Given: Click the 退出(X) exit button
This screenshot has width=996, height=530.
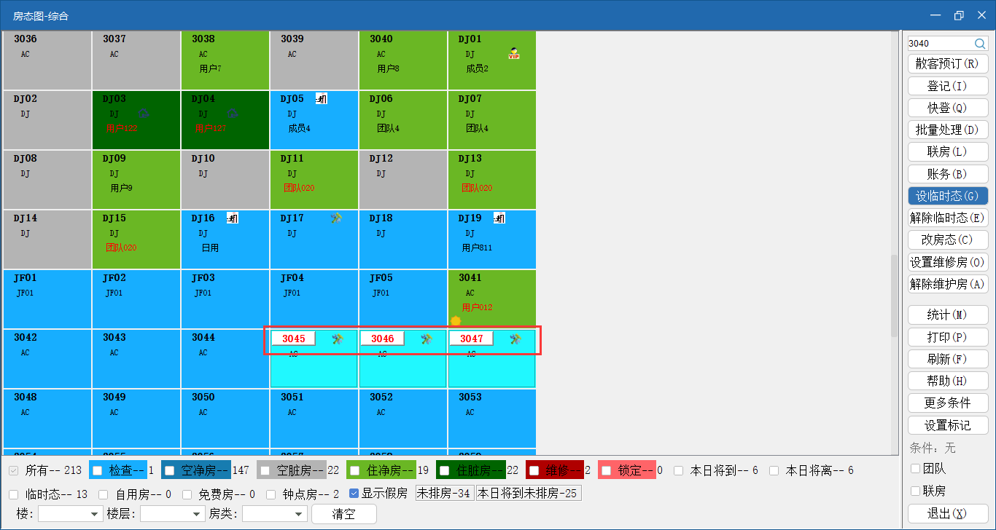Looking at the screenshot, I should click(948, 513).
